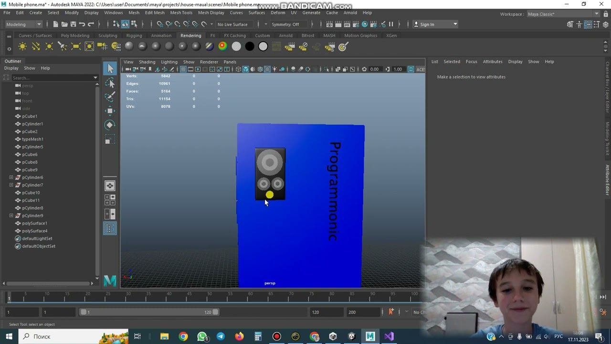Toggle textured display in viewport
Viewport: 611px width, 344px height.
pyautogui.click(x=267, y=69)
